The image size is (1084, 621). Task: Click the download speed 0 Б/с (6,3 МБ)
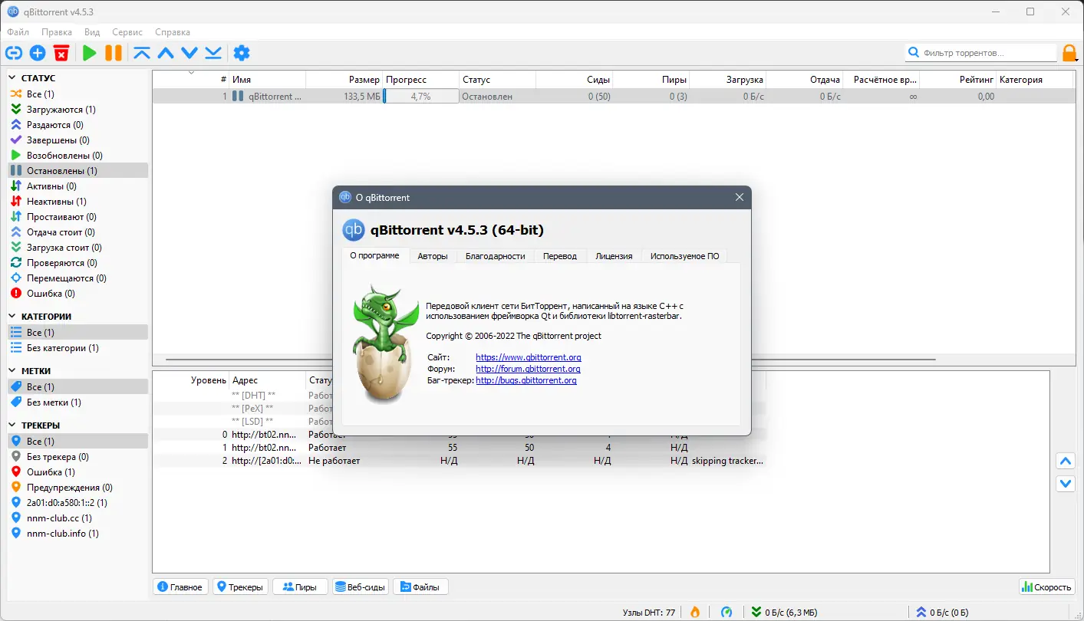(784, 612)
